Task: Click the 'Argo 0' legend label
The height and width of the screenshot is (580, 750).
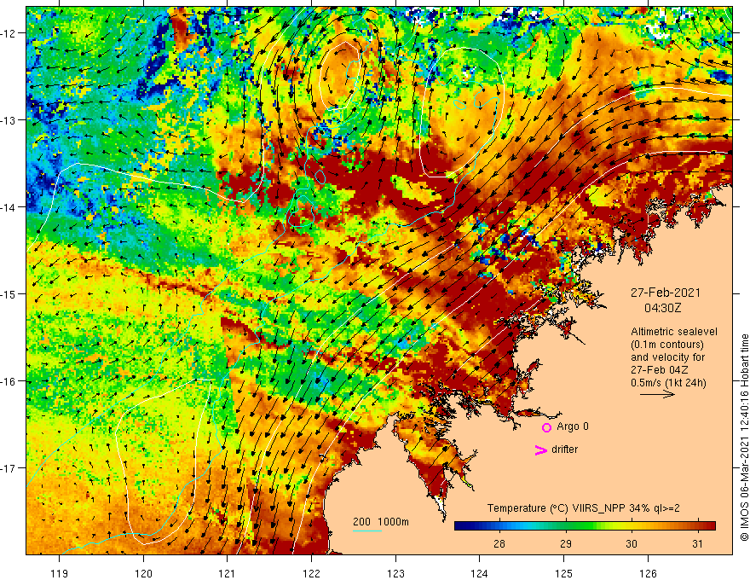Action: point(573,426)
